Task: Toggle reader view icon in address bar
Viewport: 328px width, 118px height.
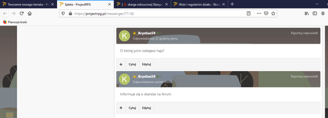Action: tap(249, 13)
